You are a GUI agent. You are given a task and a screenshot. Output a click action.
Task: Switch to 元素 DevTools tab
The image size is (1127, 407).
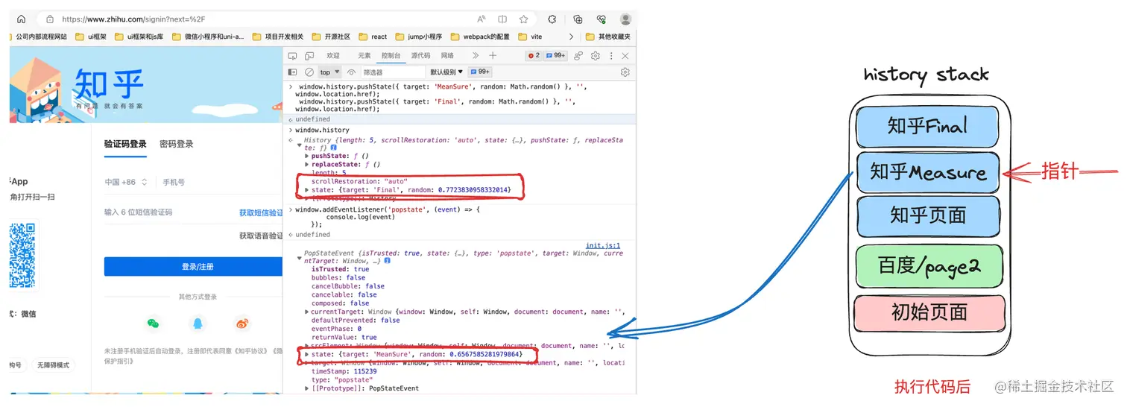[364, 56]
